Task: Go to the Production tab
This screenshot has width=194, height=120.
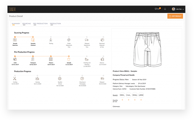Action: point(55,23)
